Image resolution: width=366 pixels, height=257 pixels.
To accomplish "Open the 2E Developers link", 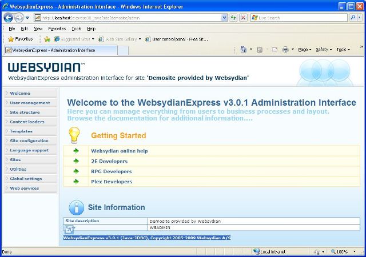I will click(x=109, y=161).
